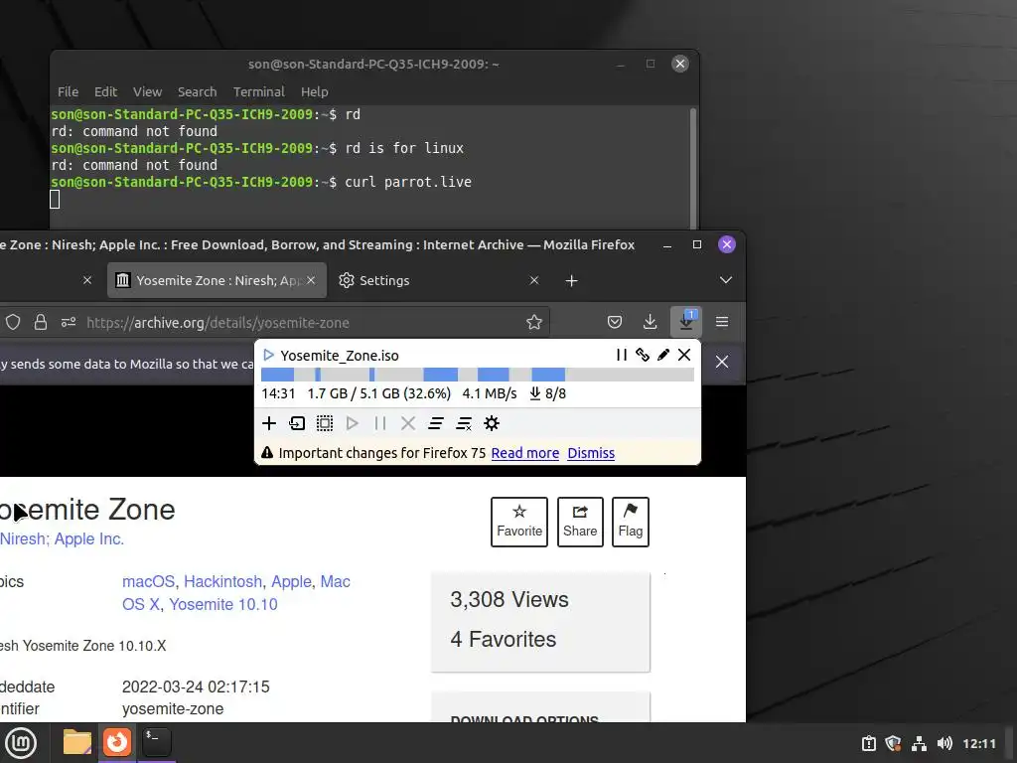This screenshot has height=763, width=1017.
Task: Dismiss the Firefox 75 warning notice
Action: [x=591, y=453]
